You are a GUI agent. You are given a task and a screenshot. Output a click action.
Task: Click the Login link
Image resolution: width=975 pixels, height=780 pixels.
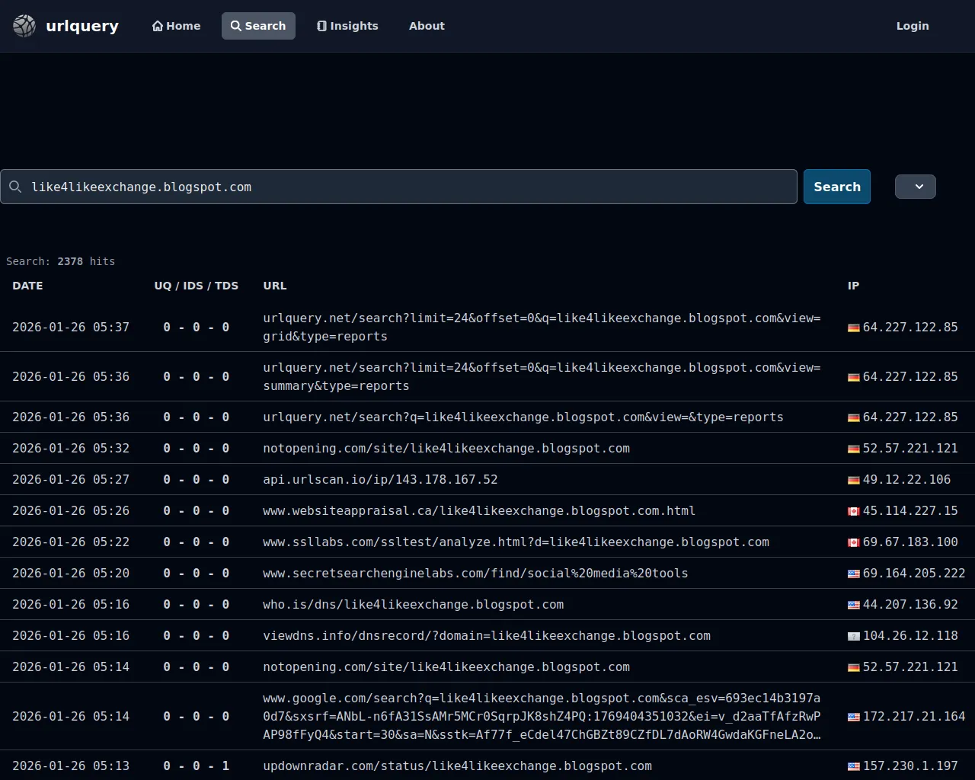(912, 26)
